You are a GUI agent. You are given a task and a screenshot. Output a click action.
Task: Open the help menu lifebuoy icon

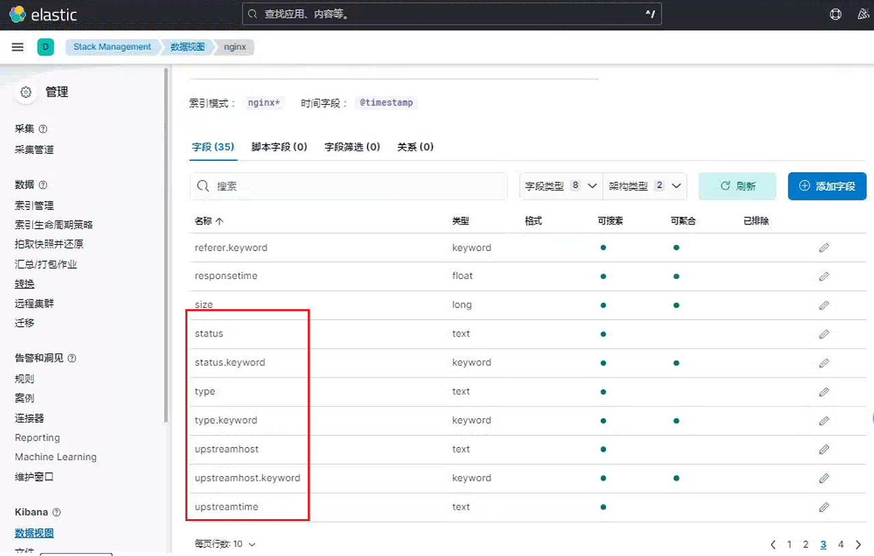click(x=835, y=14)
